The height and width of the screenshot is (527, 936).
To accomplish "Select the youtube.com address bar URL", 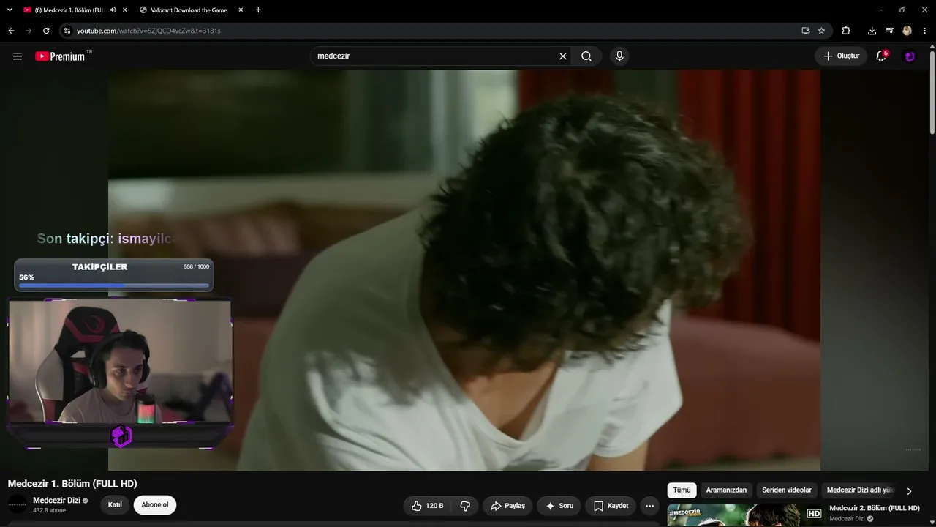I will (148, 31).
